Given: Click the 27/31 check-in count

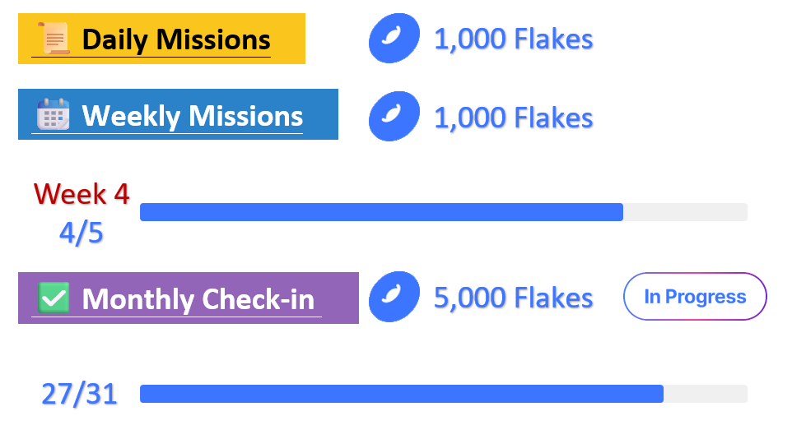Looking at the screenshot, I should pyautogui.click(x=79, y=394).
